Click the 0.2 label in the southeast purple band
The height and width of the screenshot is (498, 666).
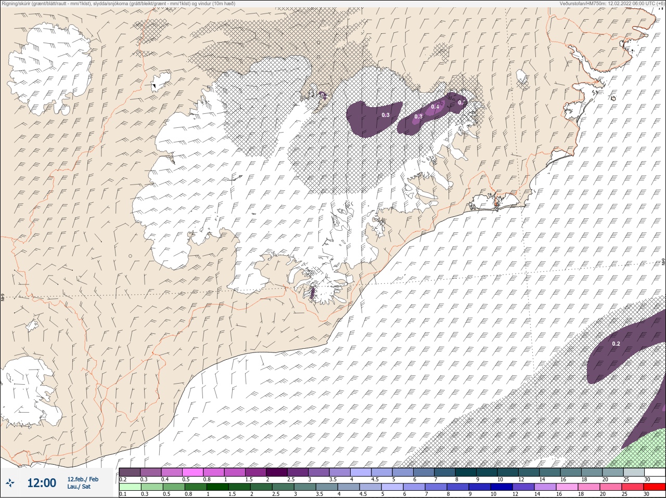pyautogui.click(x=616, y=344)
